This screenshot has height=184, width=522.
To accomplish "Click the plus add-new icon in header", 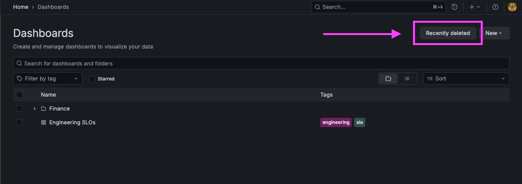I will [x=472, y=7].
